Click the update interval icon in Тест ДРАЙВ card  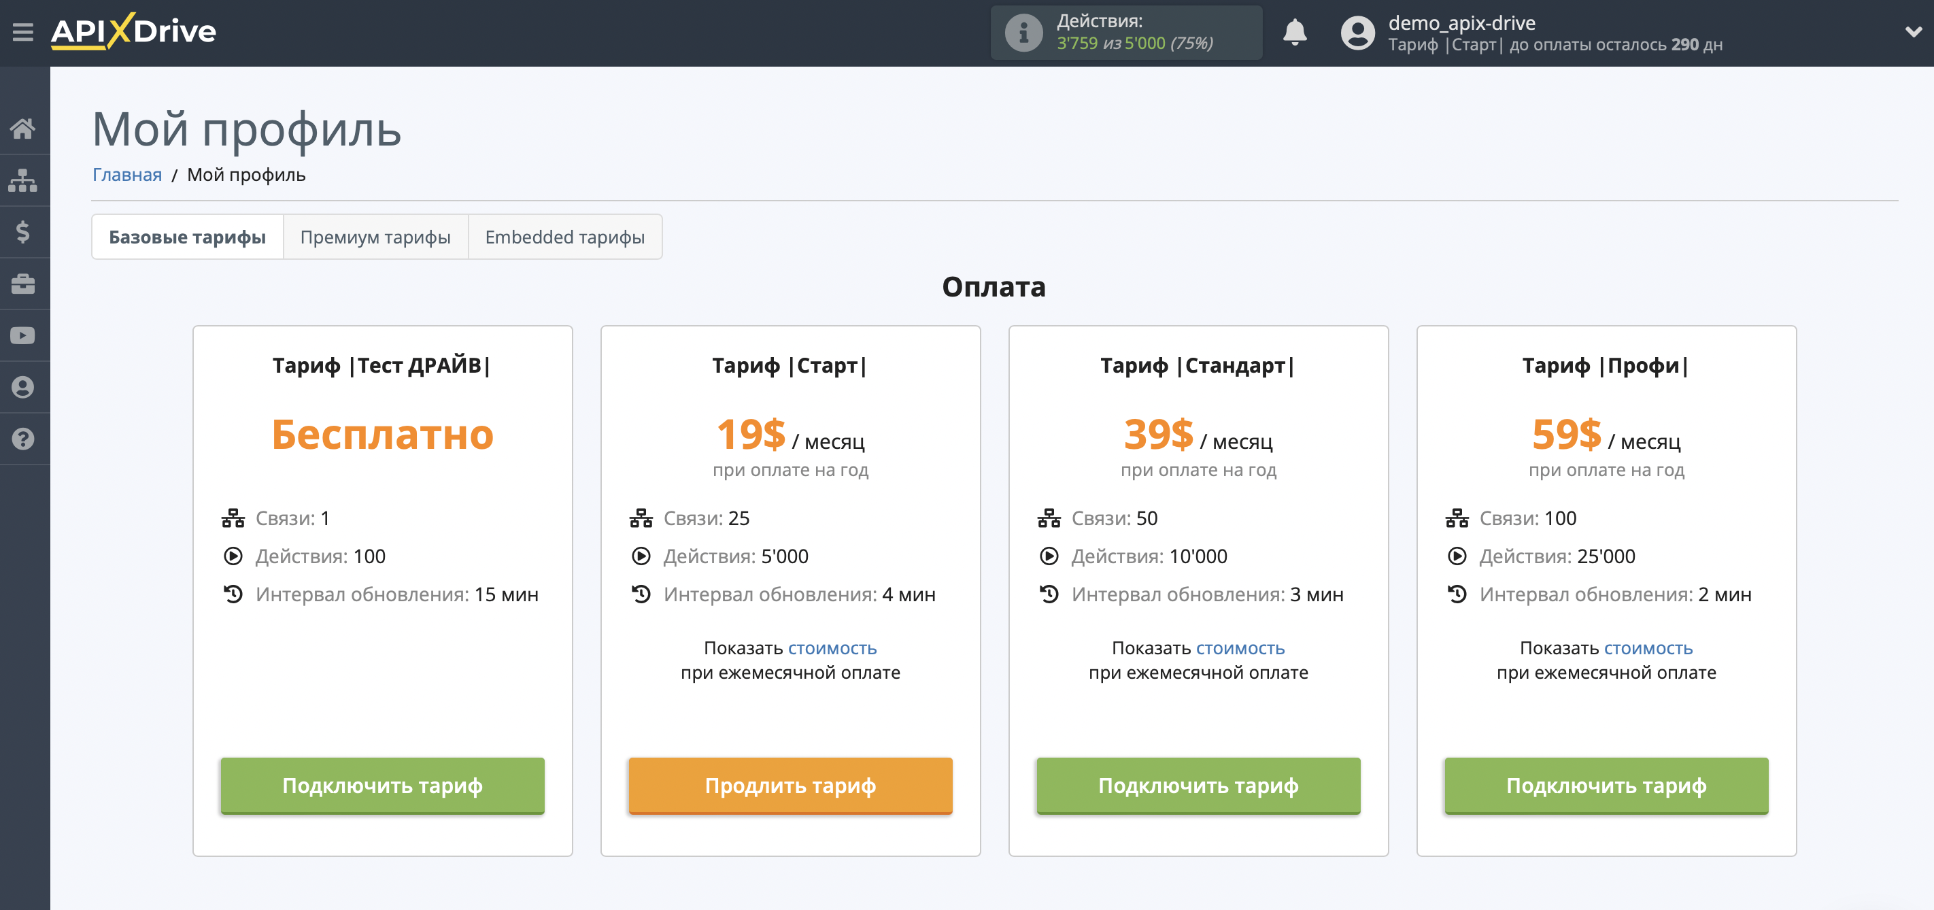[233, 594]
